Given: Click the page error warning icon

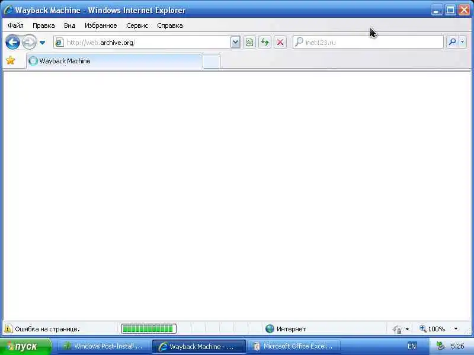Looking at the screenshot, I should [x=8, y=329].
